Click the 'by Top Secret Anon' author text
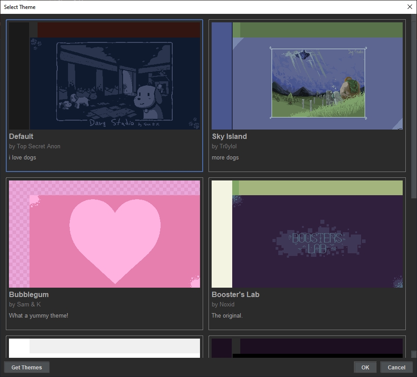Viewport: 417px width, 377px height. (34, 146)
